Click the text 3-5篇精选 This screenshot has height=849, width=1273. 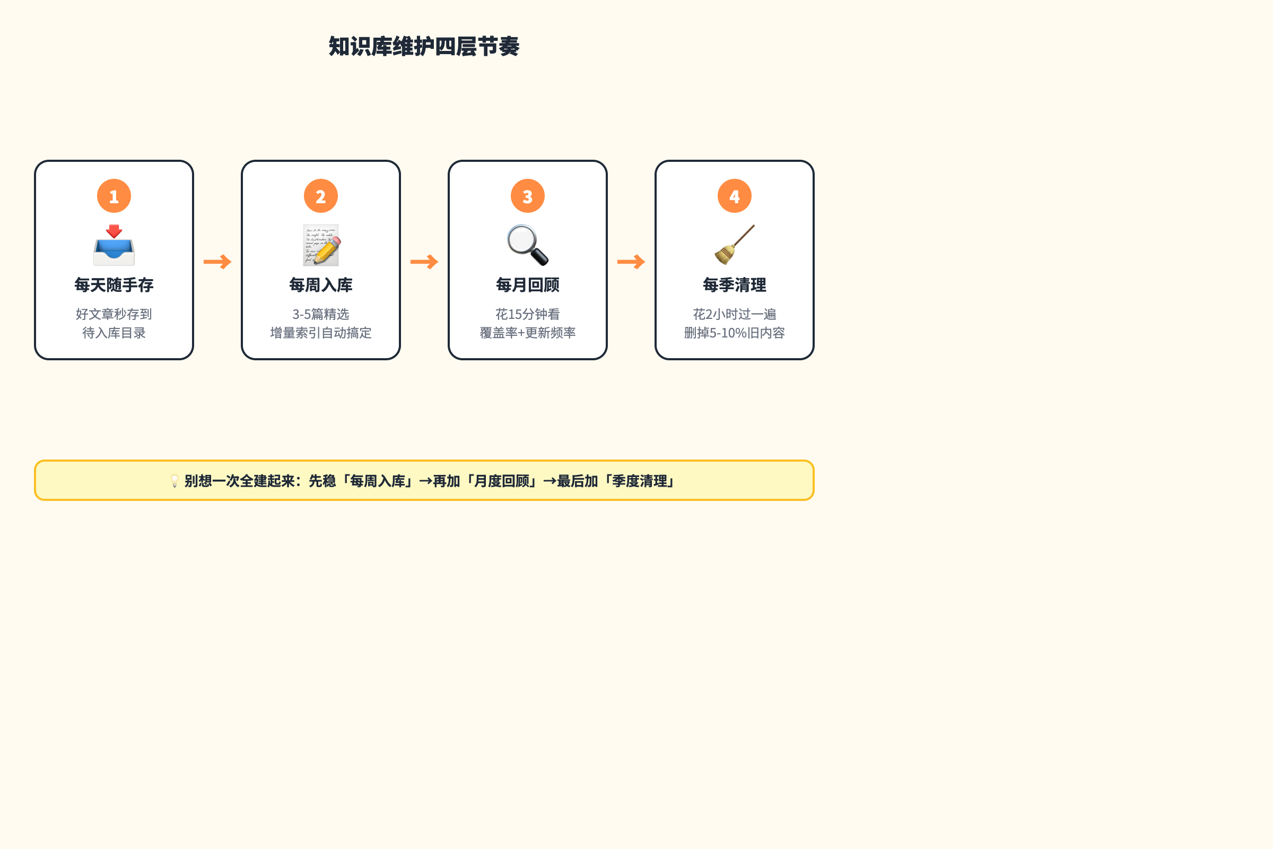click(321, 314)
